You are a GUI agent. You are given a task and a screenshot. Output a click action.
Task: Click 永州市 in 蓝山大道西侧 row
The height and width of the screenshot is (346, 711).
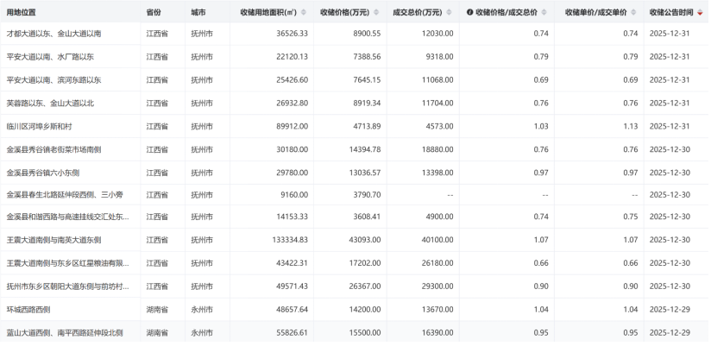202,332
